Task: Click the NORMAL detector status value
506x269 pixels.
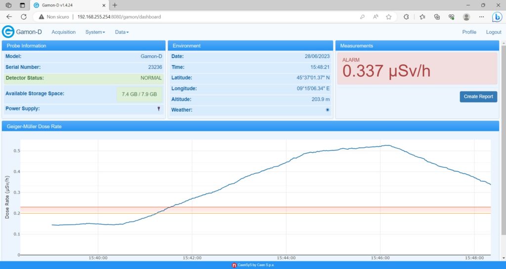Action: point(151,78)
